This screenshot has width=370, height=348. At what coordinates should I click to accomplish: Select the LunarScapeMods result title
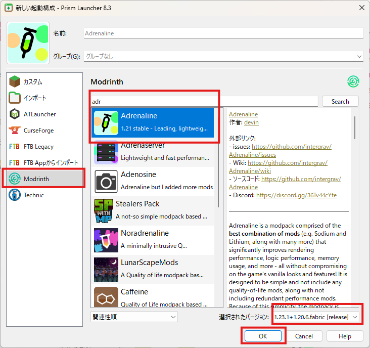click(150, 263)
